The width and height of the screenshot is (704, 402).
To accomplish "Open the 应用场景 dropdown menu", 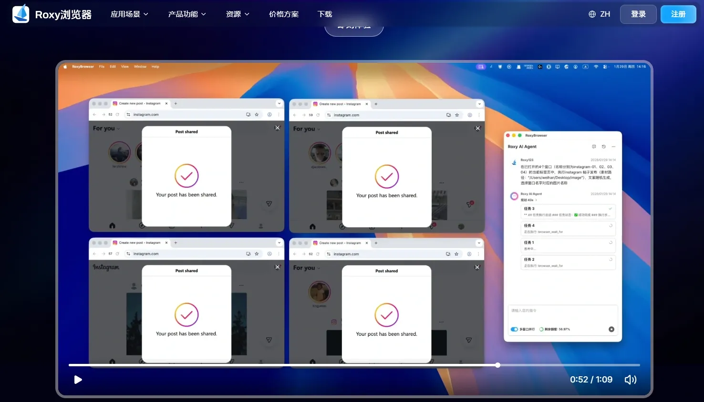I will click(129, 14).
